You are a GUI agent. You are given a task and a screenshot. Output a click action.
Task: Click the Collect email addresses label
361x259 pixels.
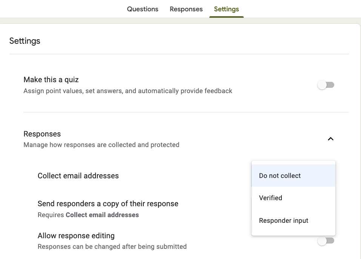tap(78, 176)
